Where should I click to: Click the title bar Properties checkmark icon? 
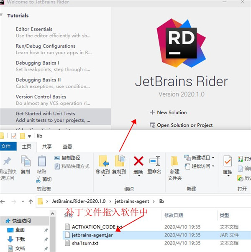click(14, 136)
